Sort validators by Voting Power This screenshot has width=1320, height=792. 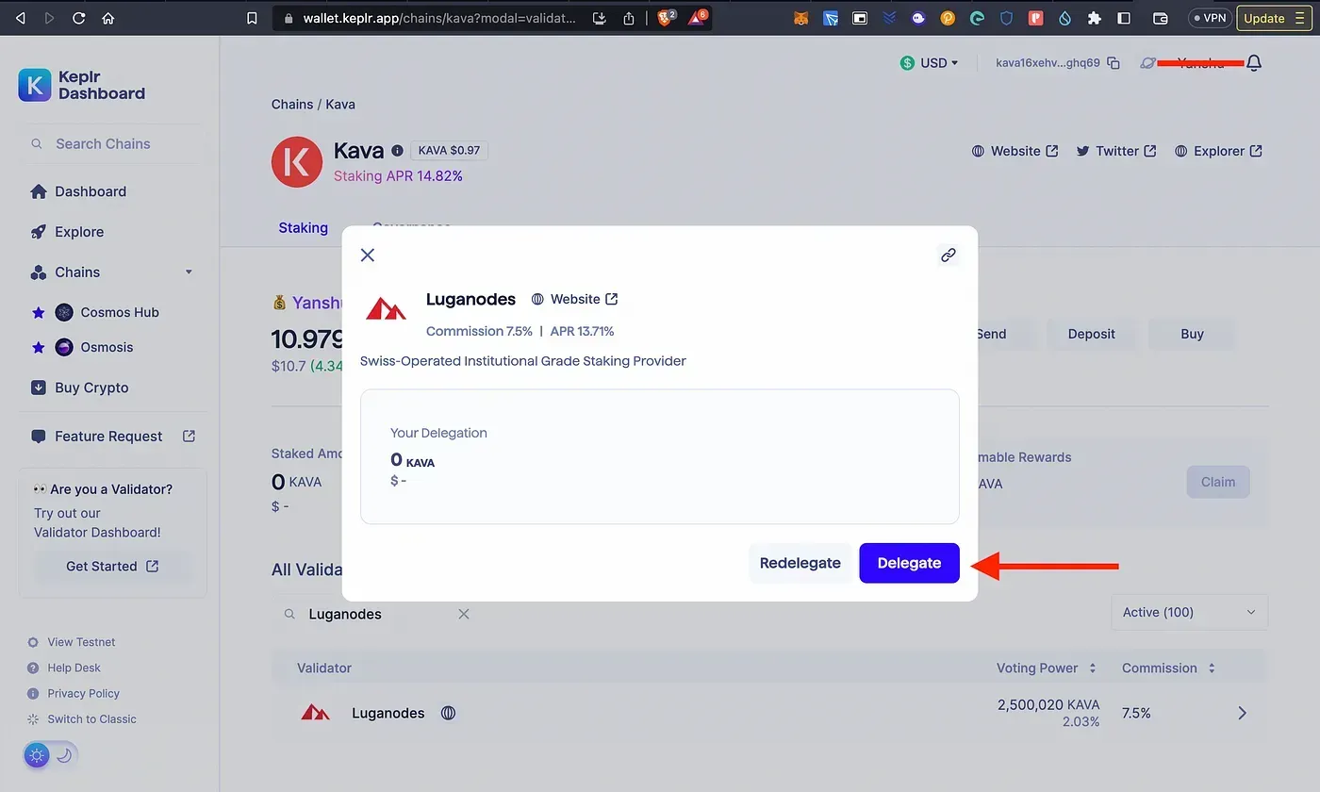coord(1047,668)
